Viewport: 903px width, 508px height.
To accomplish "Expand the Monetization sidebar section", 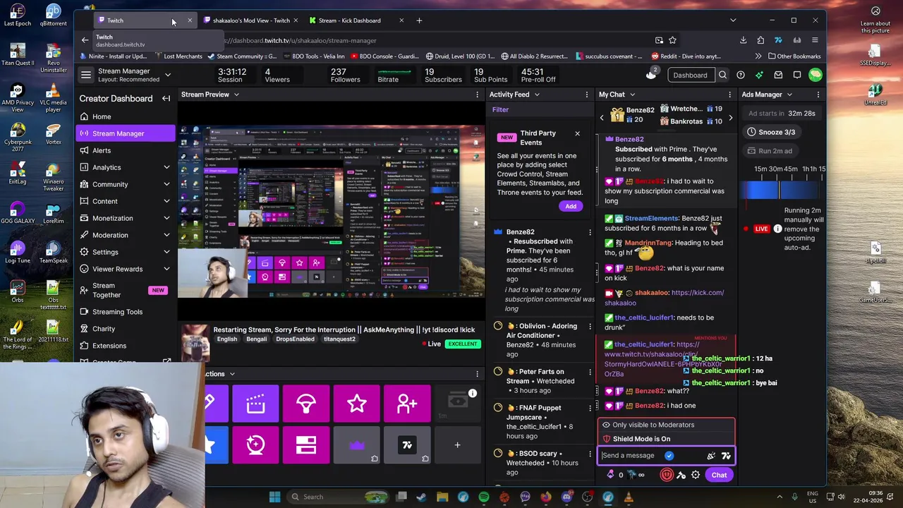I will (x=166, y=218).
